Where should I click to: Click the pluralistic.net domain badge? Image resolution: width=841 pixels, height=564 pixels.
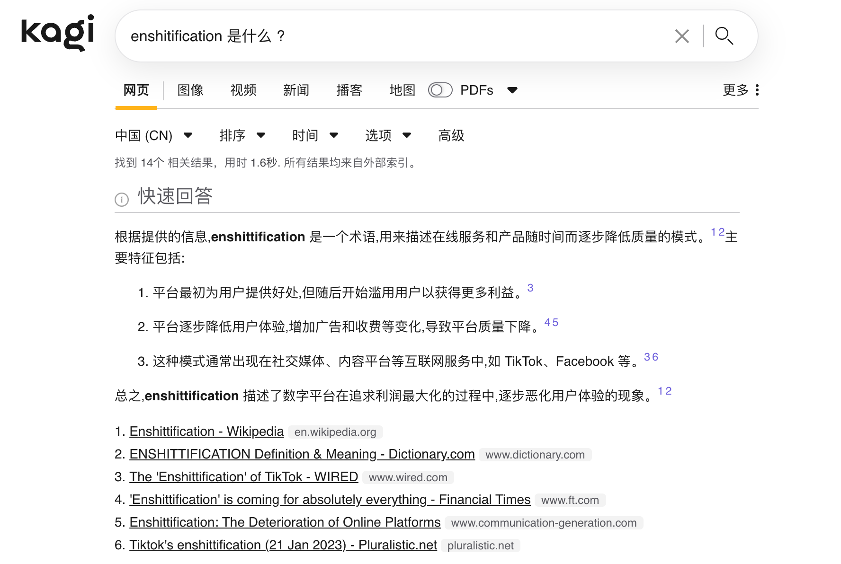click(x=481, y=546)
